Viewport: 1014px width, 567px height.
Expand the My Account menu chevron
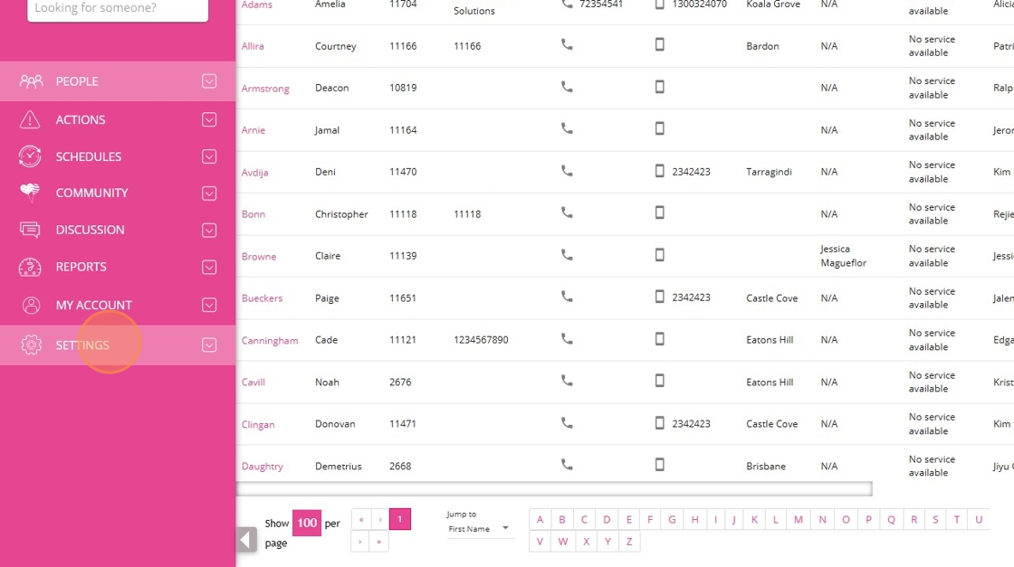(209, 305)
